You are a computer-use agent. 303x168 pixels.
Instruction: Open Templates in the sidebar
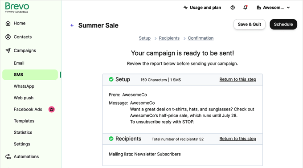pyautogui.click(x=24, y=121)
